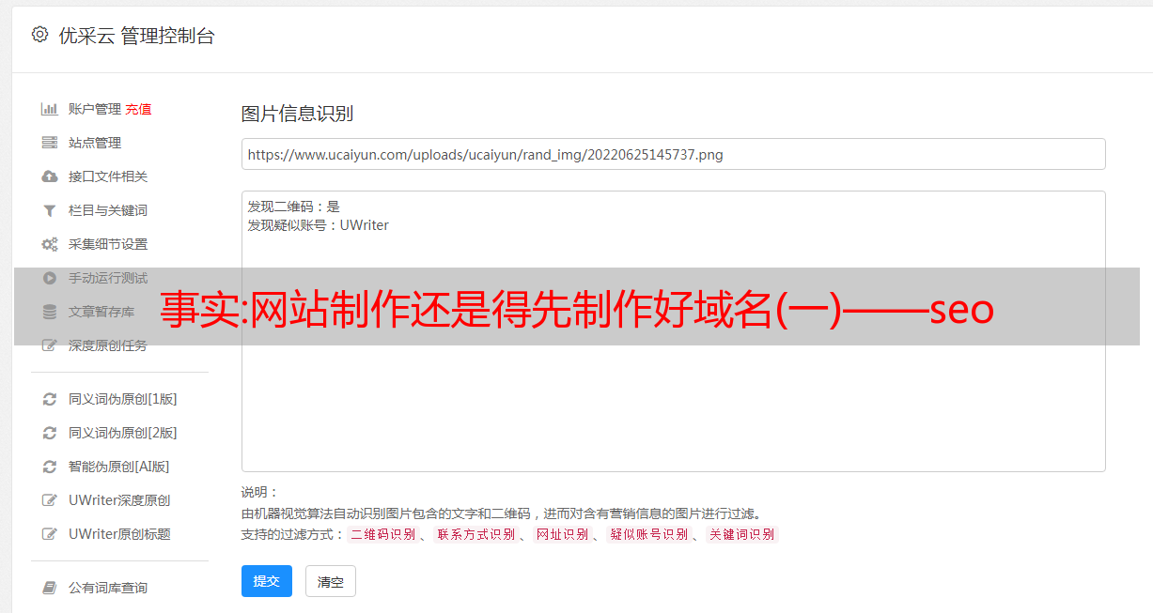This screenshot has width=1153, height=613.
Task: Click the red 充值 link
Action: (x=138, y=109)
